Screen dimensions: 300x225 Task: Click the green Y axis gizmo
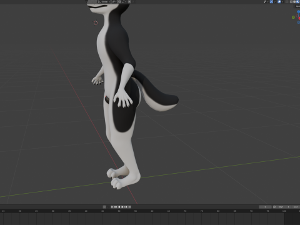[293, 17]
